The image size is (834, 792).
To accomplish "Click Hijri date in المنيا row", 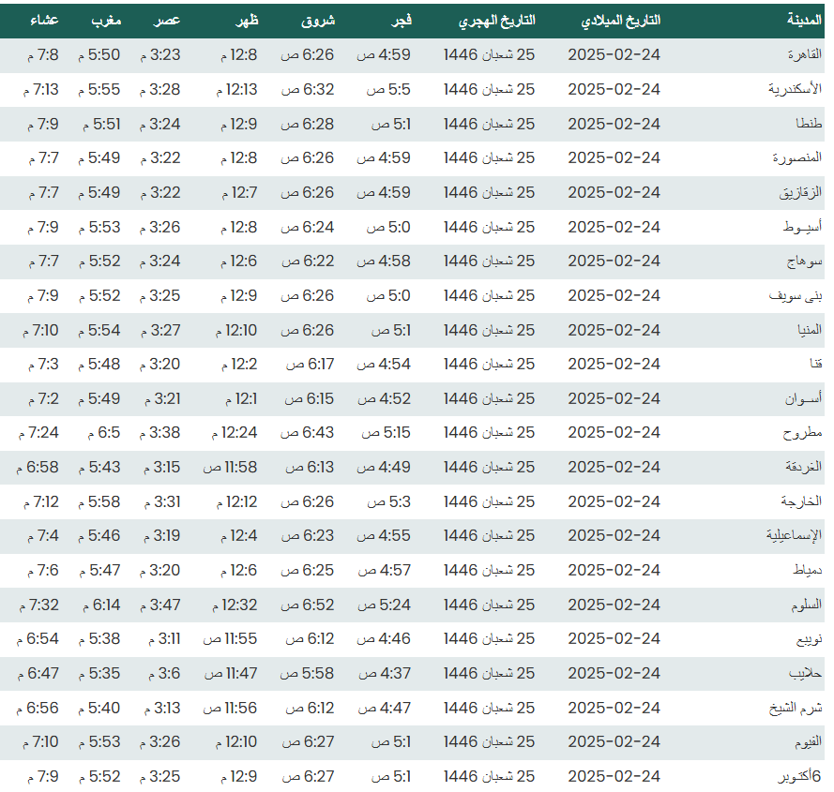I will pos(490,330).
